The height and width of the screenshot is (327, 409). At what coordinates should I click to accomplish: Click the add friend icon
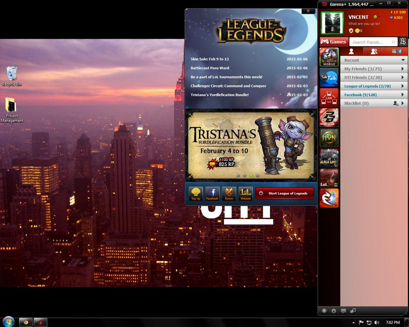(403, 42)
